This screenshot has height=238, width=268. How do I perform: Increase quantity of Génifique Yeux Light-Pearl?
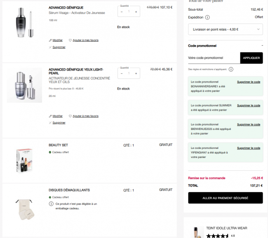coord(136,73)
